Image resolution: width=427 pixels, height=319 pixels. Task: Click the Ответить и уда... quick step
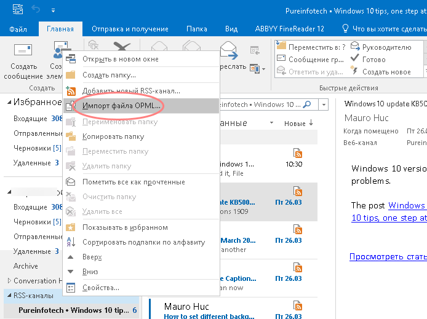[x=309, y=71]
